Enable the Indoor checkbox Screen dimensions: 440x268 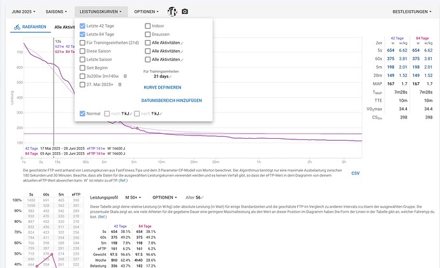tap(148, 26)
